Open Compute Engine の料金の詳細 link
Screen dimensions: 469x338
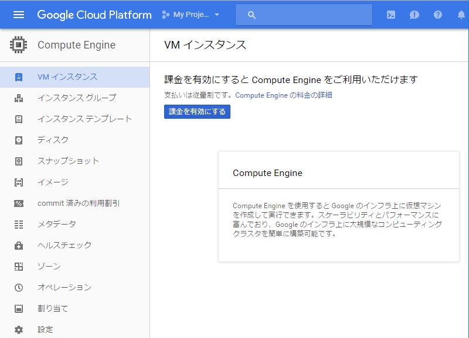tap(284, 95)
